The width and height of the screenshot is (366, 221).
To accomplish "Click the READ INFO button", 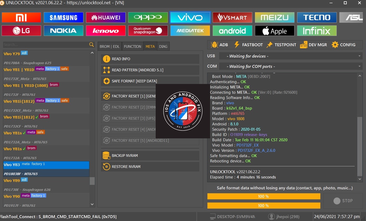I will click(150, 59).
